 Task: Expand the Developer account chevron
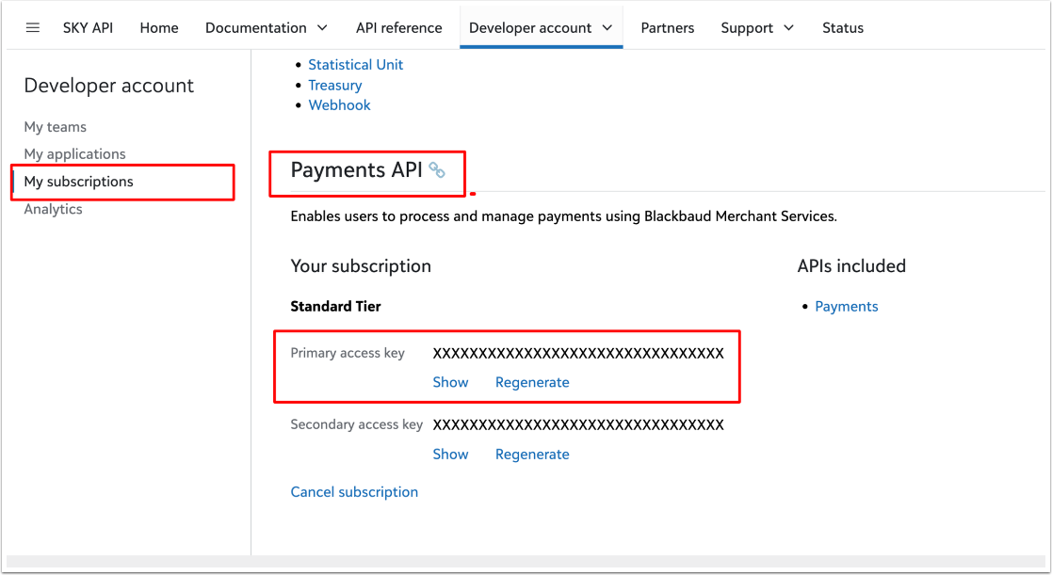(607, 27)
